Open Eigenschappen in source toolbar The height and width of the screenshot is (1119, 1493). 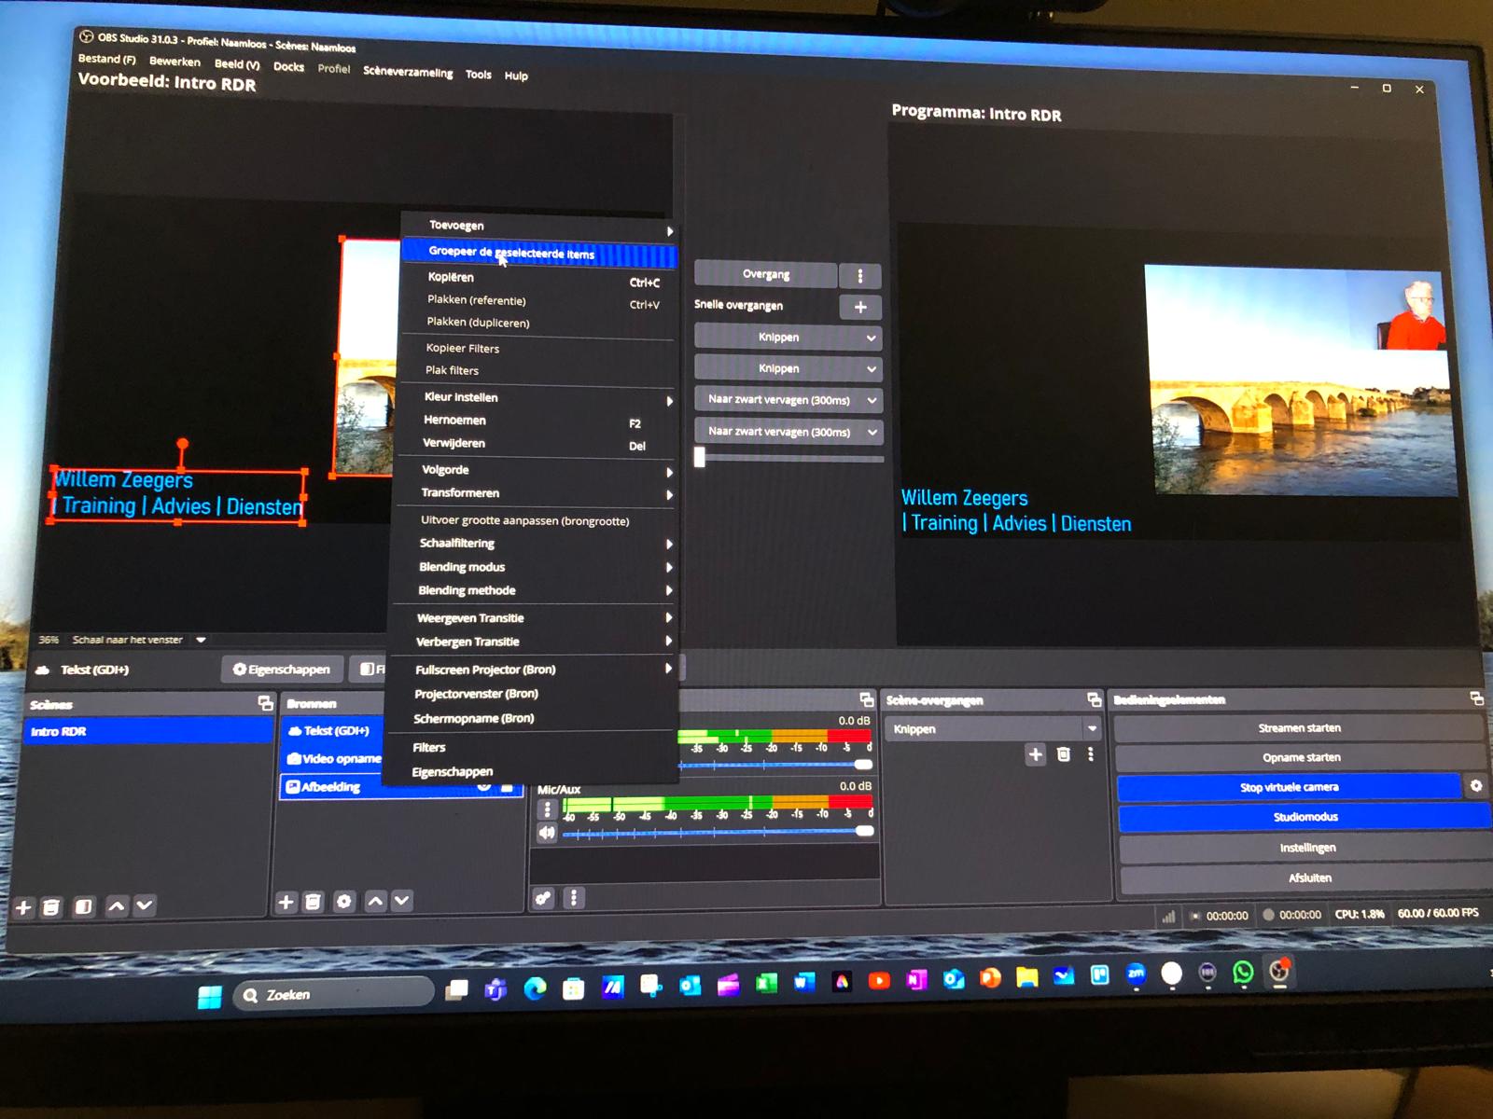[x=281, y=670]
